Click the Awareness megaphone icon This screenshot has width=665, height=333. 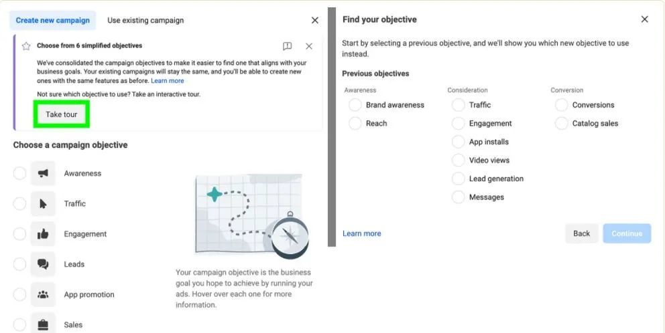click(43, 173)
